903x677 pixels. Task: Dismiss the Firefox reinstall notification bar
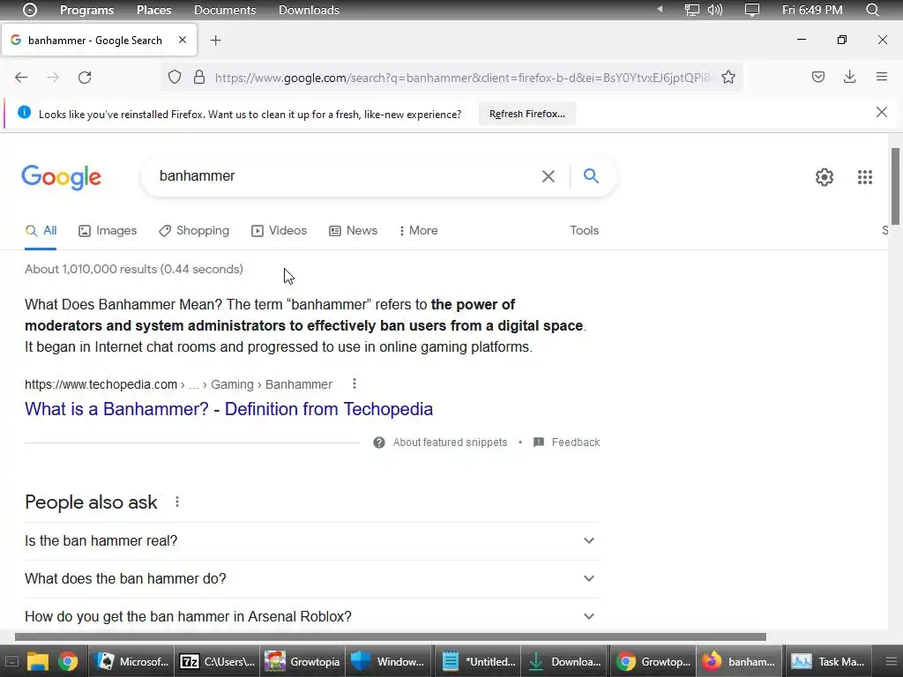click(882, 112)
